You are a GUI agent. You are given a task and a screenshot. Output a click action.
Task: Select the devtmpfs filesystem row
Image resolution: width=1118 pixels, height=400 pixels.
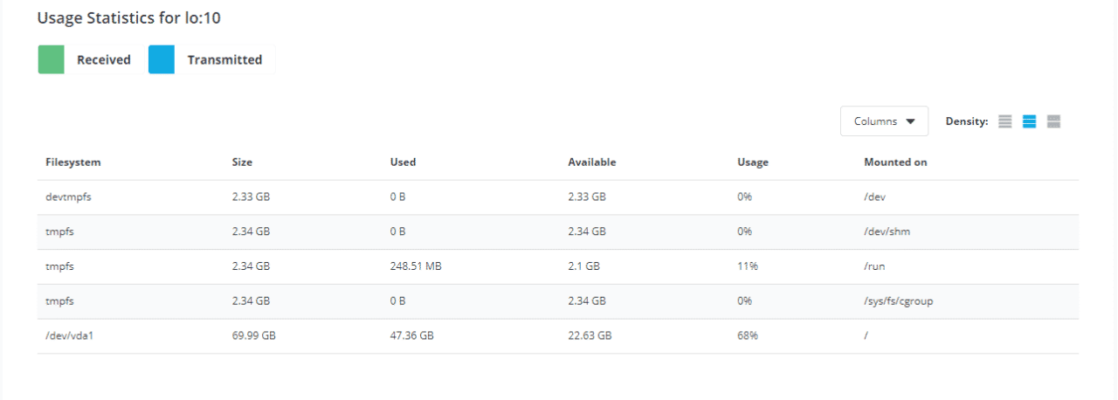[x=68, y=197]
